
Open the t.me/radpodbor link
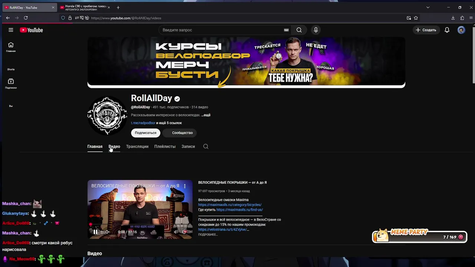tap(143, 123)
